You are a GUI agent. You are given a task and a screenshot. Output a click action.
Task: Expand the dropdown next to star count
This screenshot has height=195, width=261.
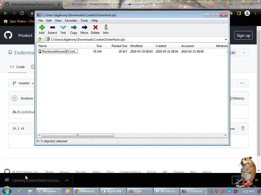coord(244,53)
